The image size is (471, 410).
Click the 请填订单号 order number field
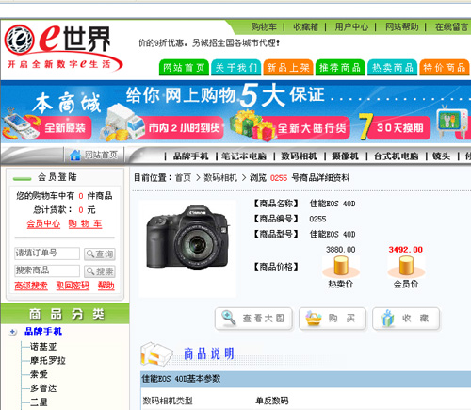[47, 254]
